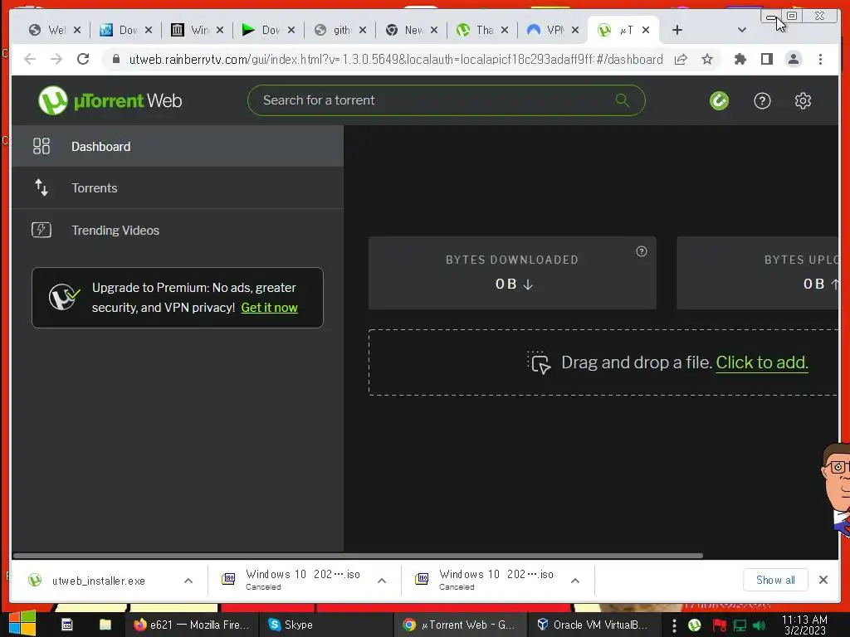This screenshot has height=637, width=850.
Task: Click the address bar URL
Action: click(396, 60)
